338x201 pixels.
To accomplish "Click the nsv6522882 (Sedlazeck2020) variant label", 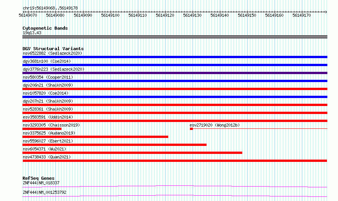I will point(52,53).
